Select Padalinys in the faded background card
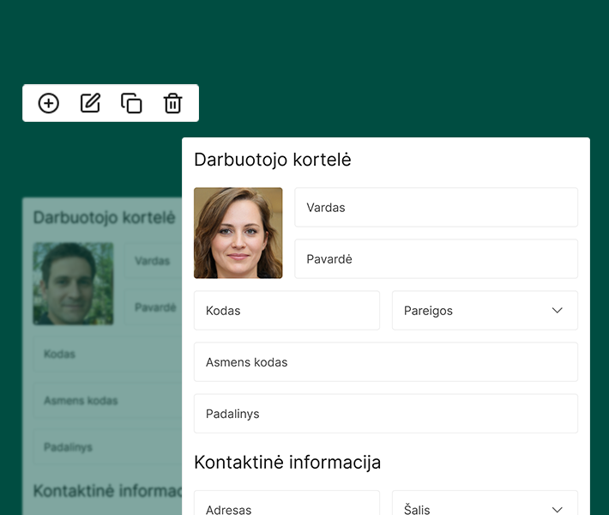The height and width of the screenshot is (515, 609). pos(103,447)
